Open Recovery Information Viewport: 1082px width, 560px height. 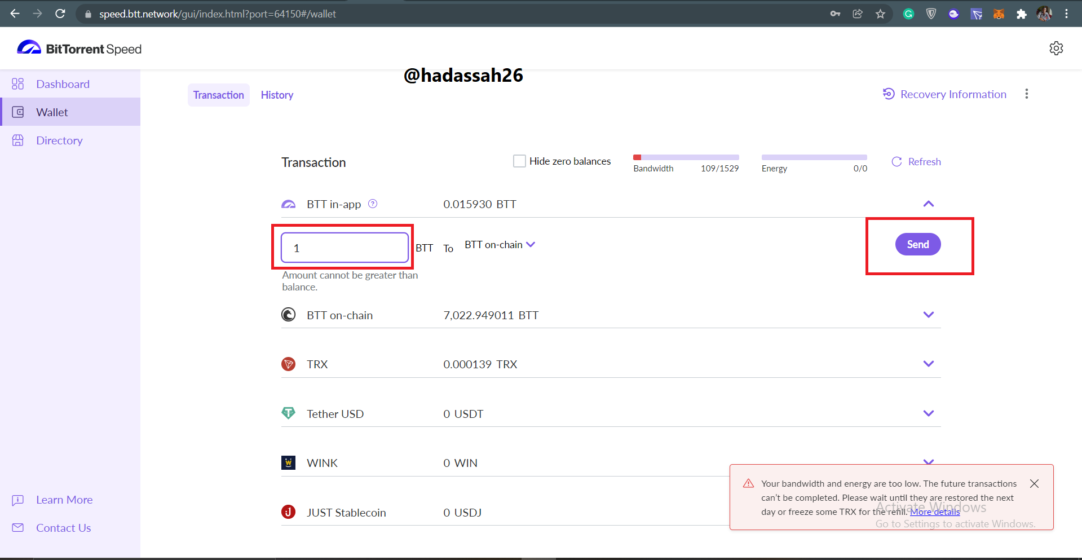pos(944,94)
